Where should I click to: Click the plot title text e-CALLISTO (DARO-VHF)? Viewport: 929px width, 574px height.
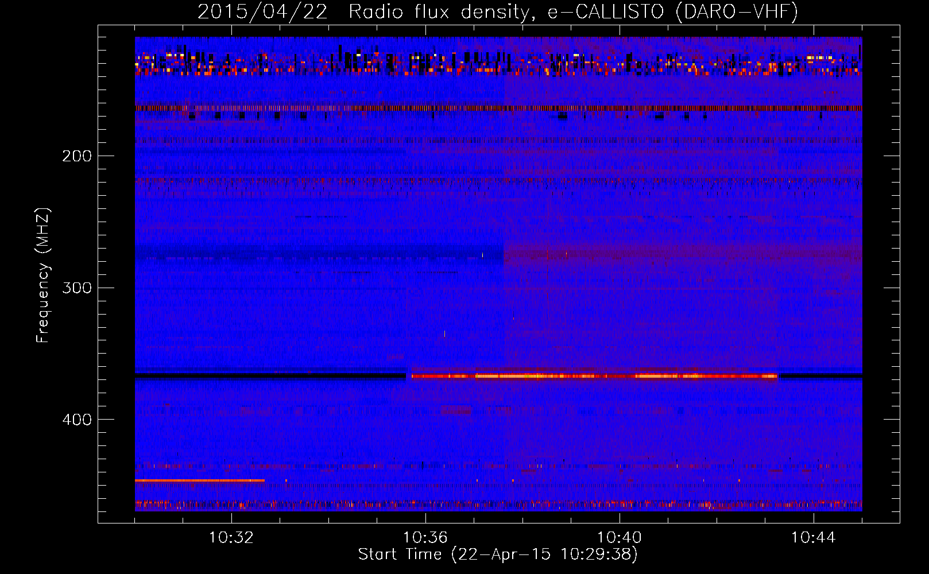[673, 11]
